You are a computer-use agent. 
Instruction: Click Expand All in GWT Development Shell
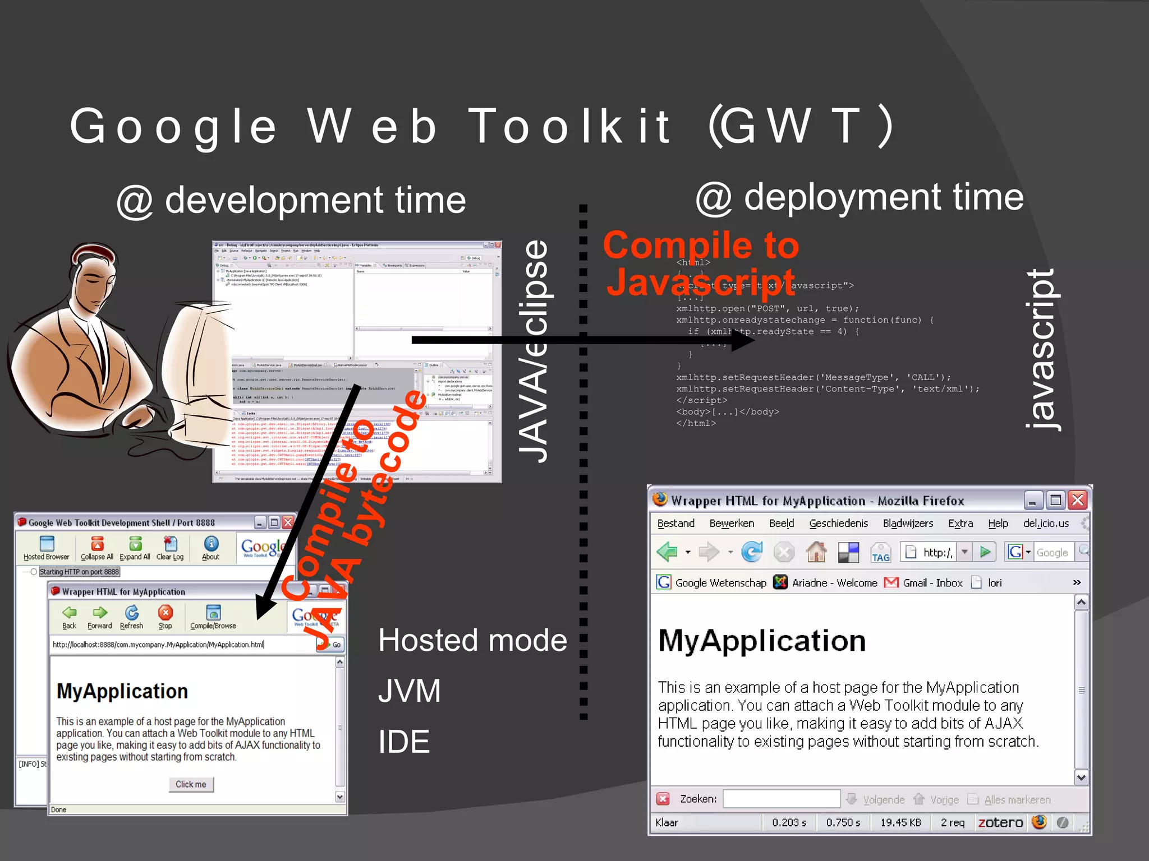135,548
